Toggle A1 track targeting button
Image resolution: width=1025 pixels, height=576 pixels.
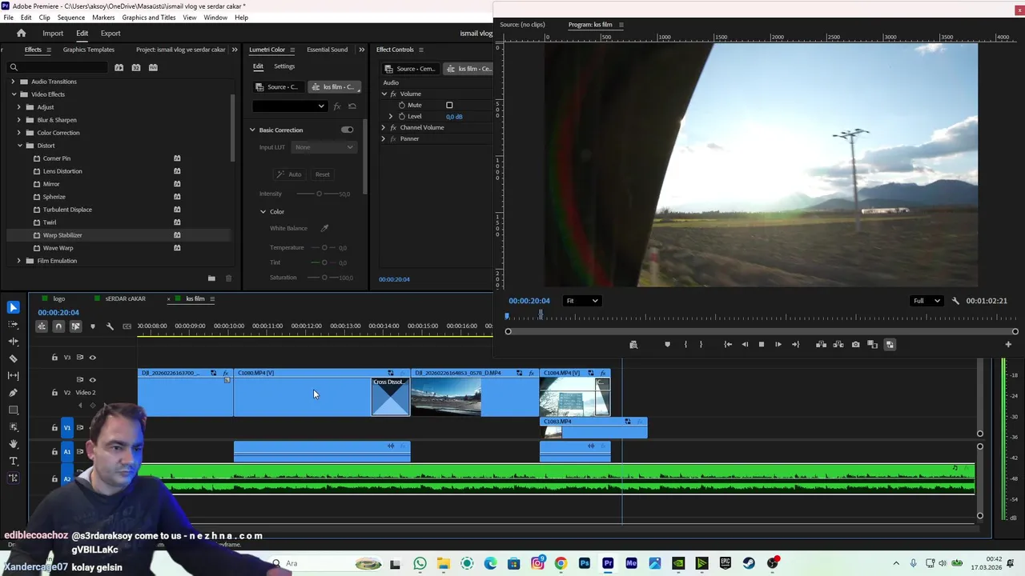click(x=67, y=451)
